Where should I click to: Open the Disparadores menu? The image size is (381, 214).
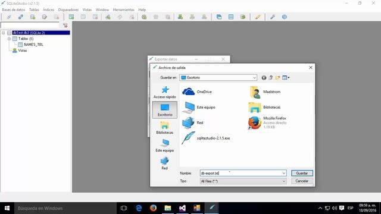pyautogui.click(x=68, y=10)
